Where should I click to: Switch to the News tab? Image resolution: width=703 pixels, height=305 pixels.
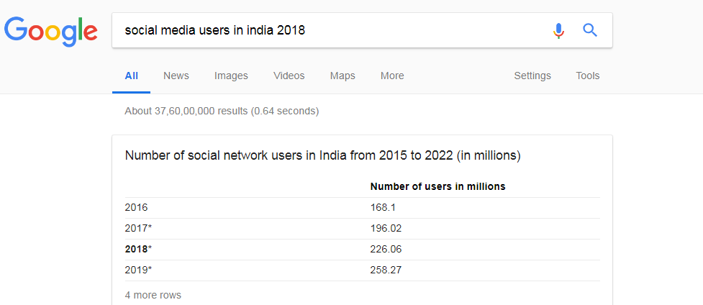(x=176, y=76)
